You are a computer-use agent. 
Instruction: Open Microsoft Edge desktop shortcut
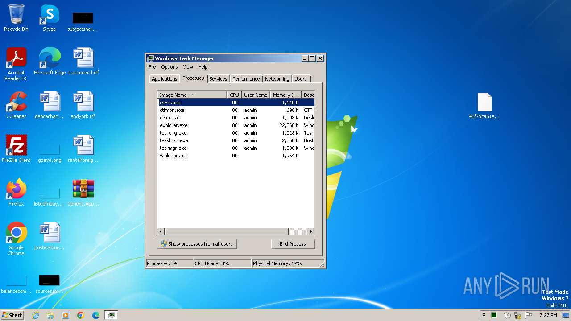coord(50,62)
